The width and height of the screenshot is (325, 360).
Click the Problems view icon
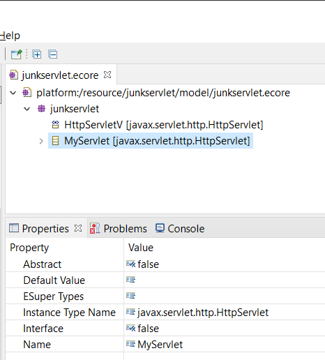95,228
